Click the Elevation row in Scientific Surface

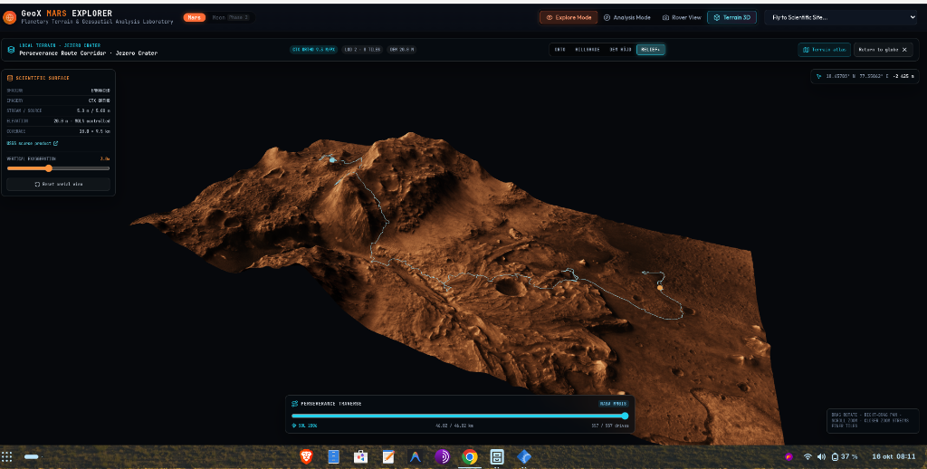(58, 120)
